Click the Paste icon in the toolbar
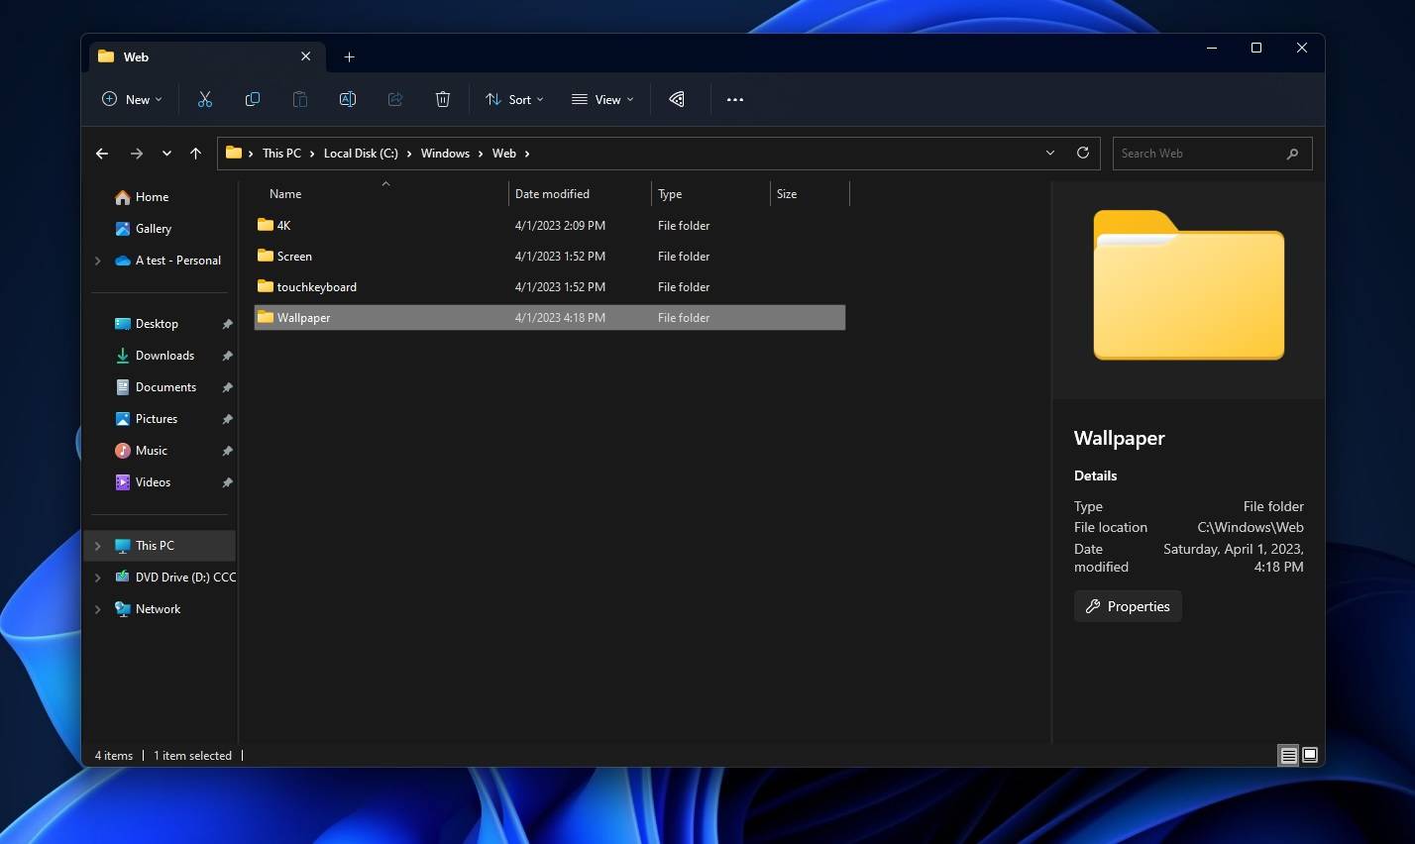 coord(300,99)
